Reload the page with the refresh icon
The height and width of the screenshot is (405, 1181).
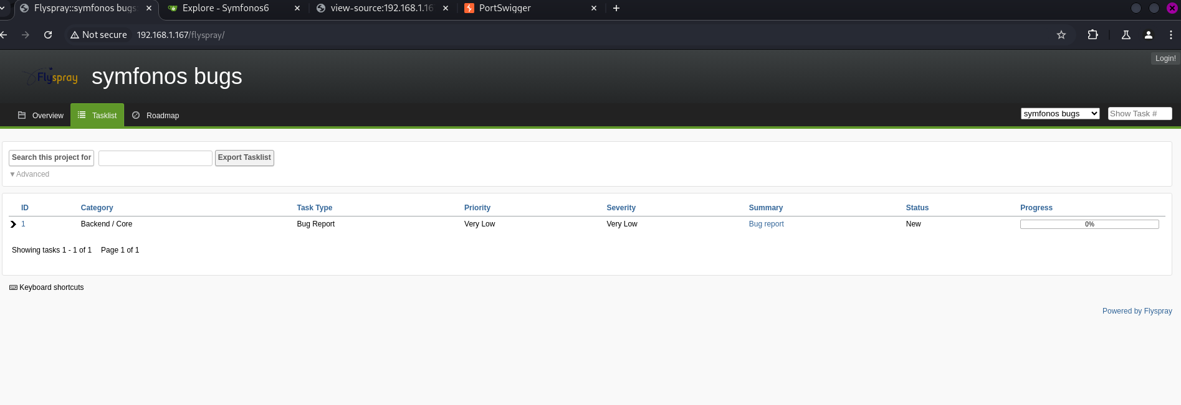click(48, 35)
